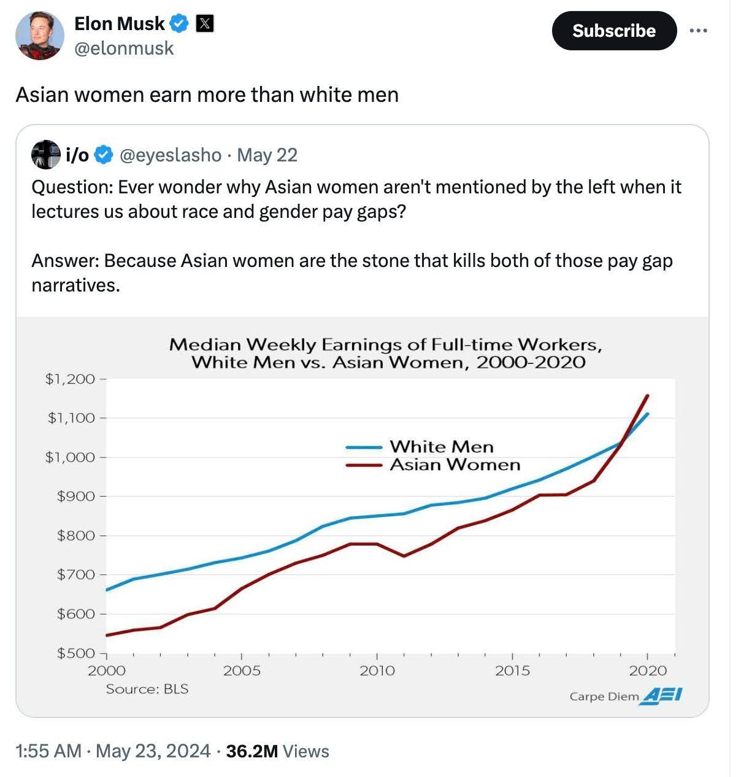
Task: Click the tweet text 'Asian women earn more'
Action: click(x=207, y=95)
